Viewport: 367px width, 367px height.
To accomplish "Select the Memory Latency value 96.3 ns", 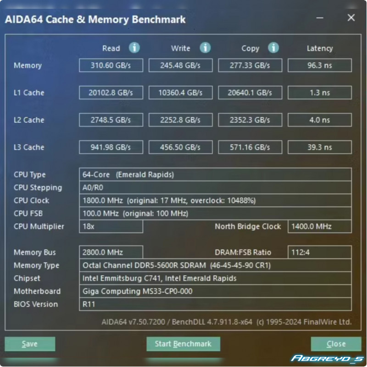I will [319, 65].
